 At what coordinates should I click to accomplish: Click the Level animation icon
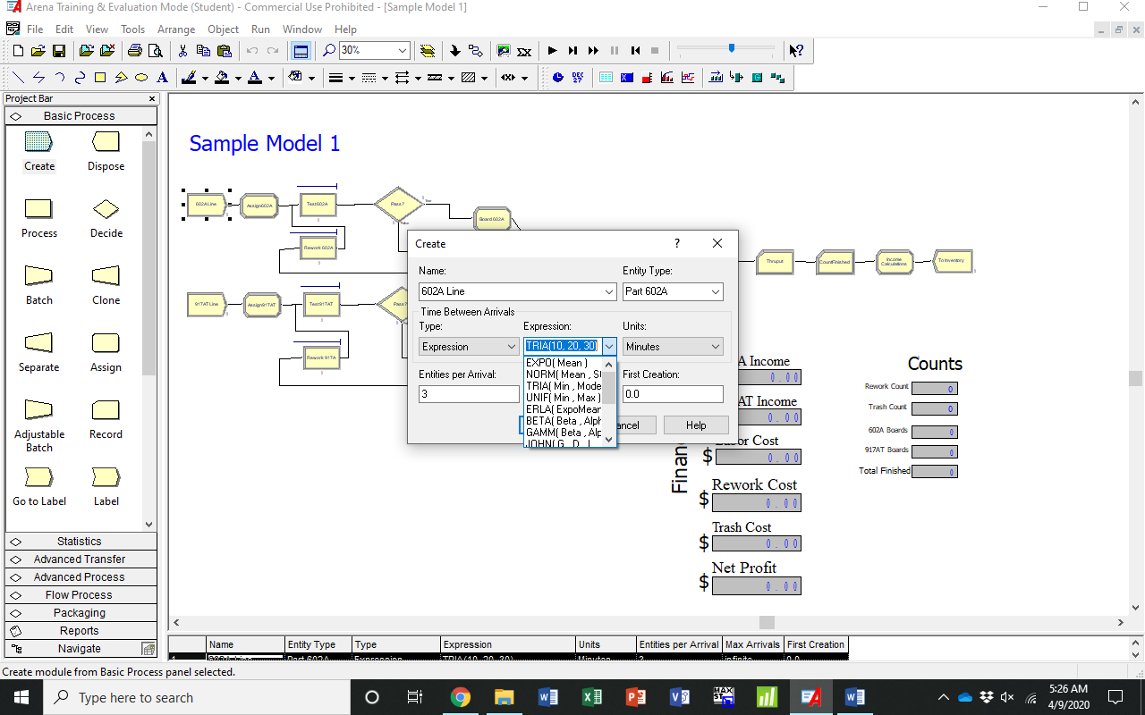tap(647, 78)
